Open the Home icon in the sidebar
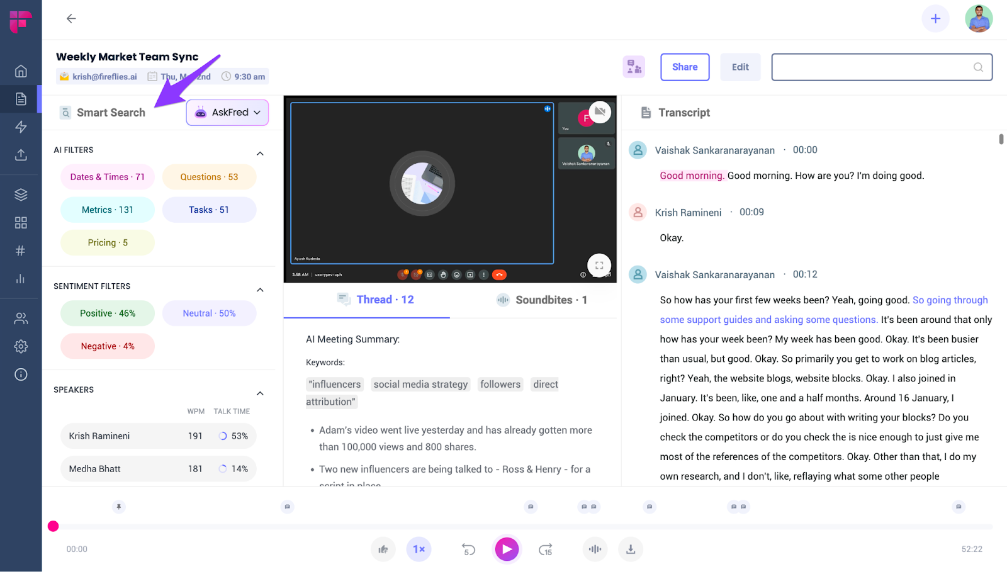 pos(21,71)
